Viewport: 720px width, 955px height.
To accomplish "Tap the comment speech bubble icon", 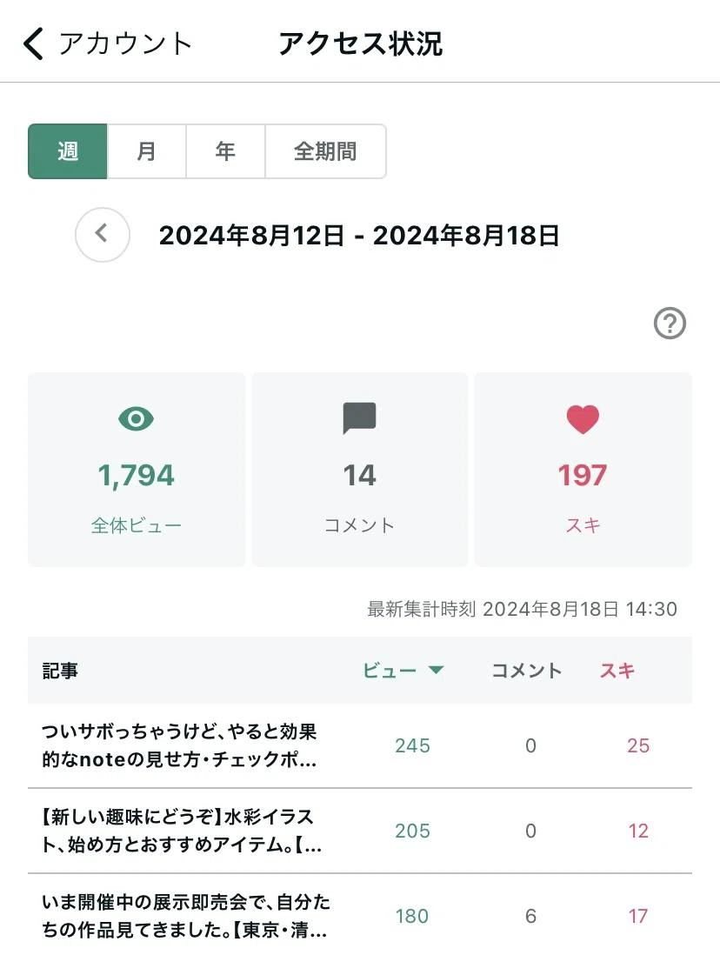I will pyautogui.click(x=359, y=418).
